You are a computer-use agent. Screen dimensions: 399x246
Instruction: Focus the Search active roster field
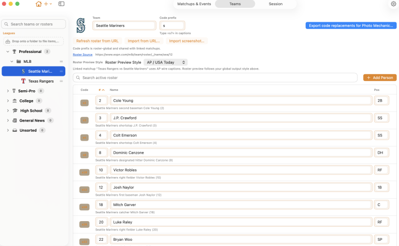[x=215, y=77]
